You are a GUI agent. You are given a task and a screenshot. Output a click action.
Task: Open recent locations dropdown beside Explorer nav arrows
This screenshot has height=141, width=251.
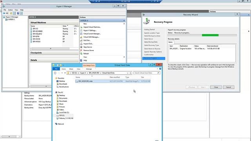[62, 73]
